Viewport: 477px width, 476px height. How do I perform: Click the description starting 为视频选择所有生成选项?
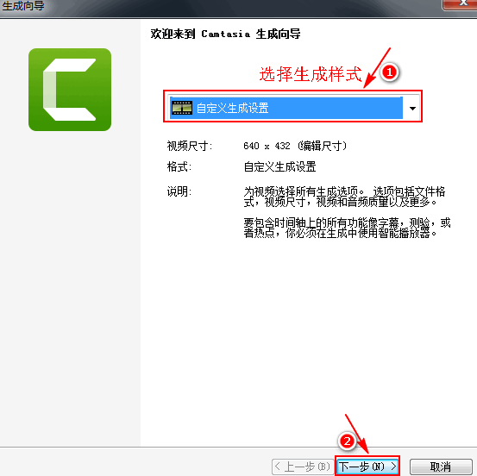[344, 197]
